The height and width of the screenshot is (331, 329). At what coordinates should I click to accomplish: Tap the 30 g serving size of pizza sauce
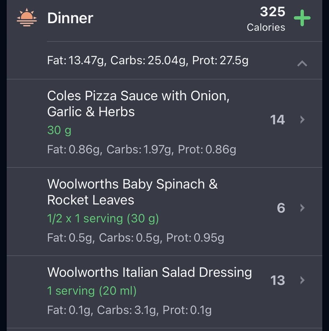click(59, 130)
